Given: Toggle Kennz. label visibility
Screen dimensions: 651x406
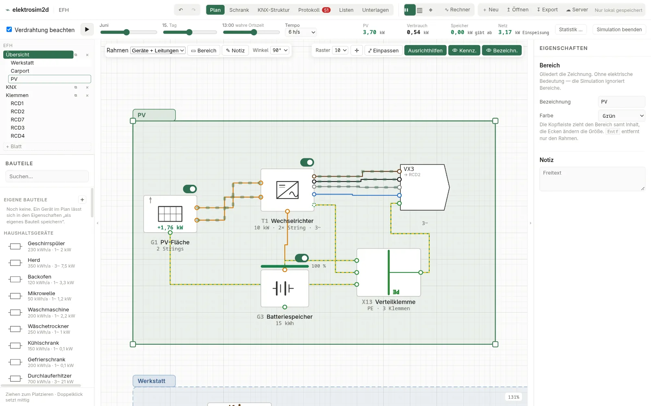Looking at the screenshot, I should coord(464,50).
